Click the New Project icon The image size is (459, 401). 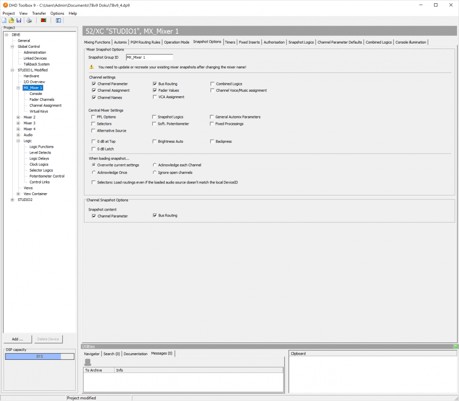(x=4, y=20)
